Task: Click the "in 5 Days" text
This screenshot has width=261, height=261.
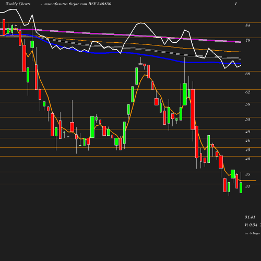Action: coord(252,233)
